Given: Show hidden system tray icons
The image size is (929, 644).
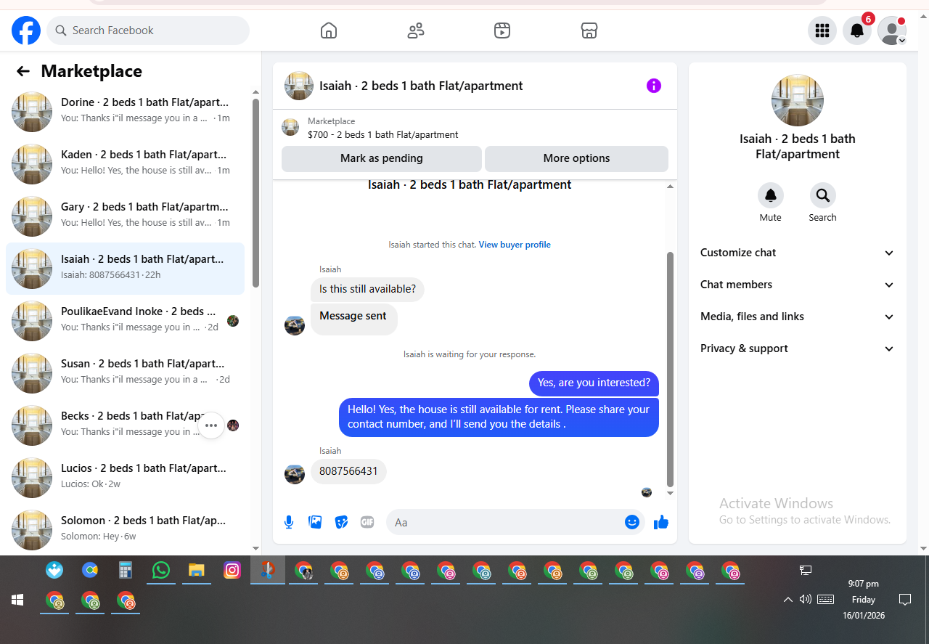Looking at the screenshot, I should 788,600.
